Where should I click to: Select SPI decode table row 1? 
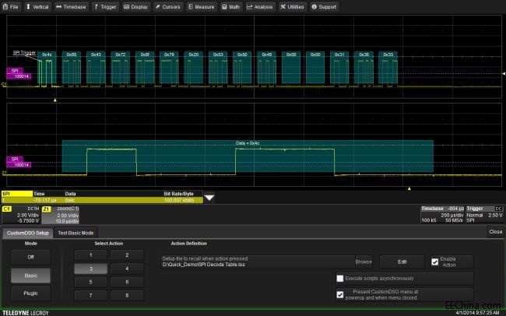(x=102, y=201)
